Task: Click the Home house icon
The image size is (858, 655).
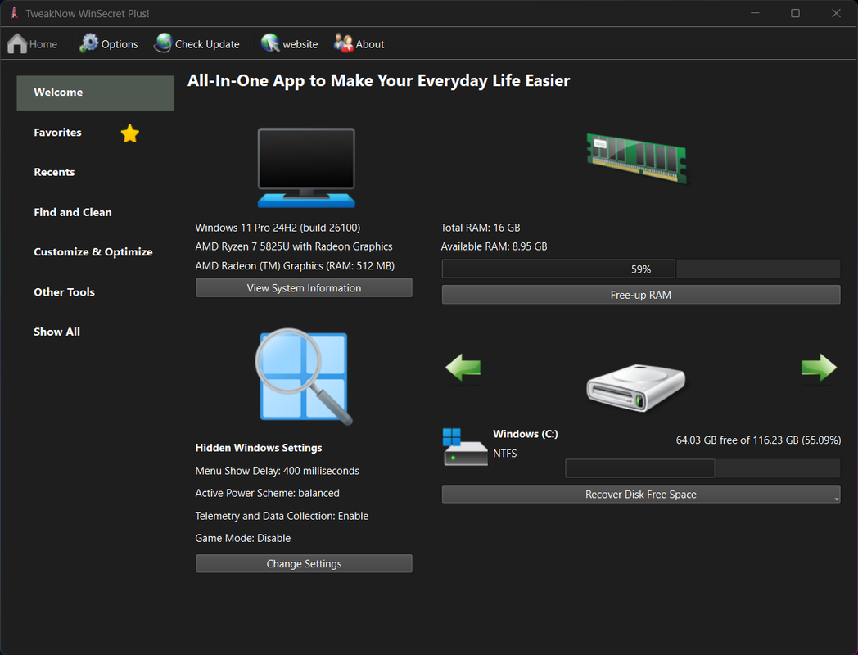Action: (17, 43)
